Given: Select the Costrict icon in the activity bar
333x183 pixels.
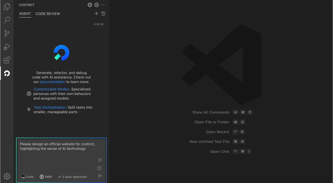Looking at the screenshot, I should [7, 73].
